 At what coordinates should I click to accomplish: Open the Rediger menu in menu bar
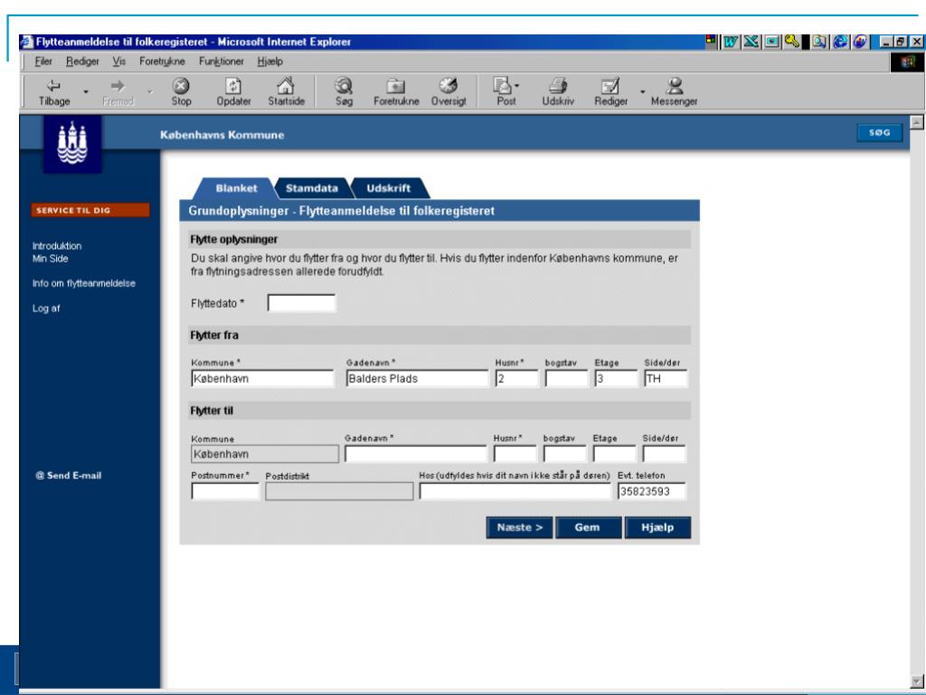point(82,62)
